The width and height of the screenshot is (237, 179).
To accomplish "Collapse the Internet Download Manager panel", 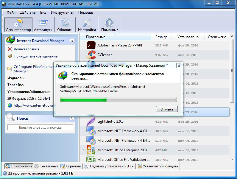I will pyautogui.click(x=71, y=41).
